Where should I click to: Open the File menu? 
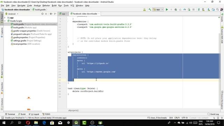tap(2, 6)
